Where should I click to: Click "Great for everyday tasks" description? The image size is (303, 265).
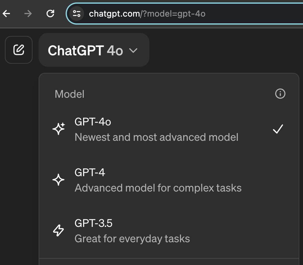132,239
